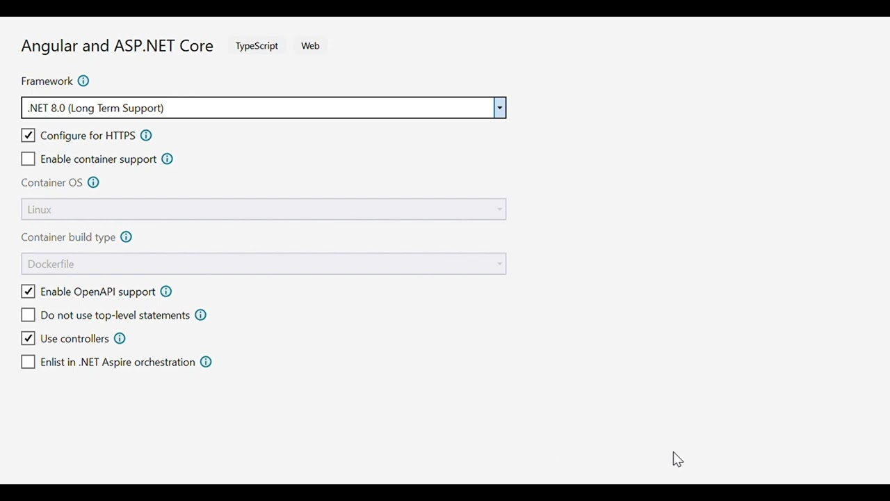The height and width of the screenshot is (501, 890).
Task: Click the info icon next to Container OS
Action: click(93, 183)
